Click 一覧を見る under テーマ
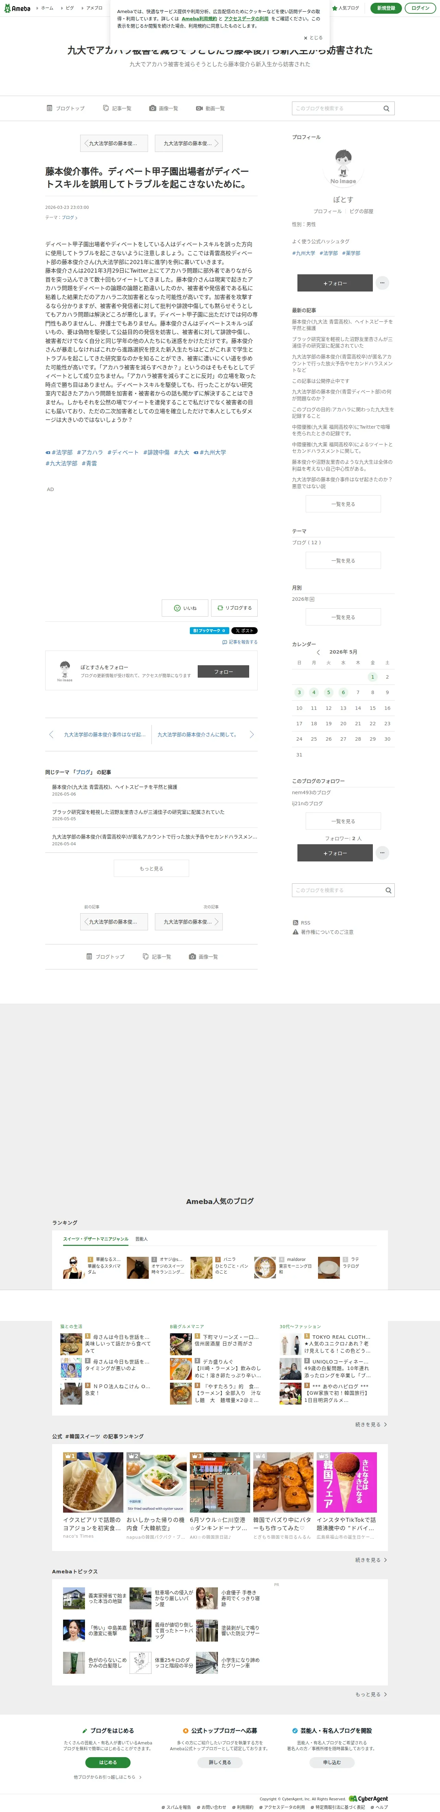 coord(343,561)
